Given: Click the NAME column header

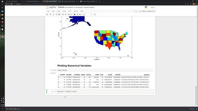Looking at the screenshot, I should coord(97,75).
